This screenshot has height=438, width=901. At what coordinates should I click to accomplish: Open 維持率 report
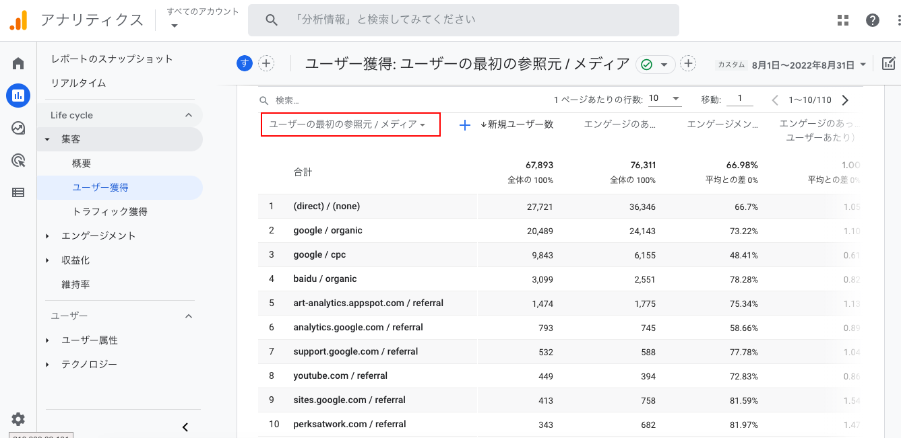click(x=75, y=285)
